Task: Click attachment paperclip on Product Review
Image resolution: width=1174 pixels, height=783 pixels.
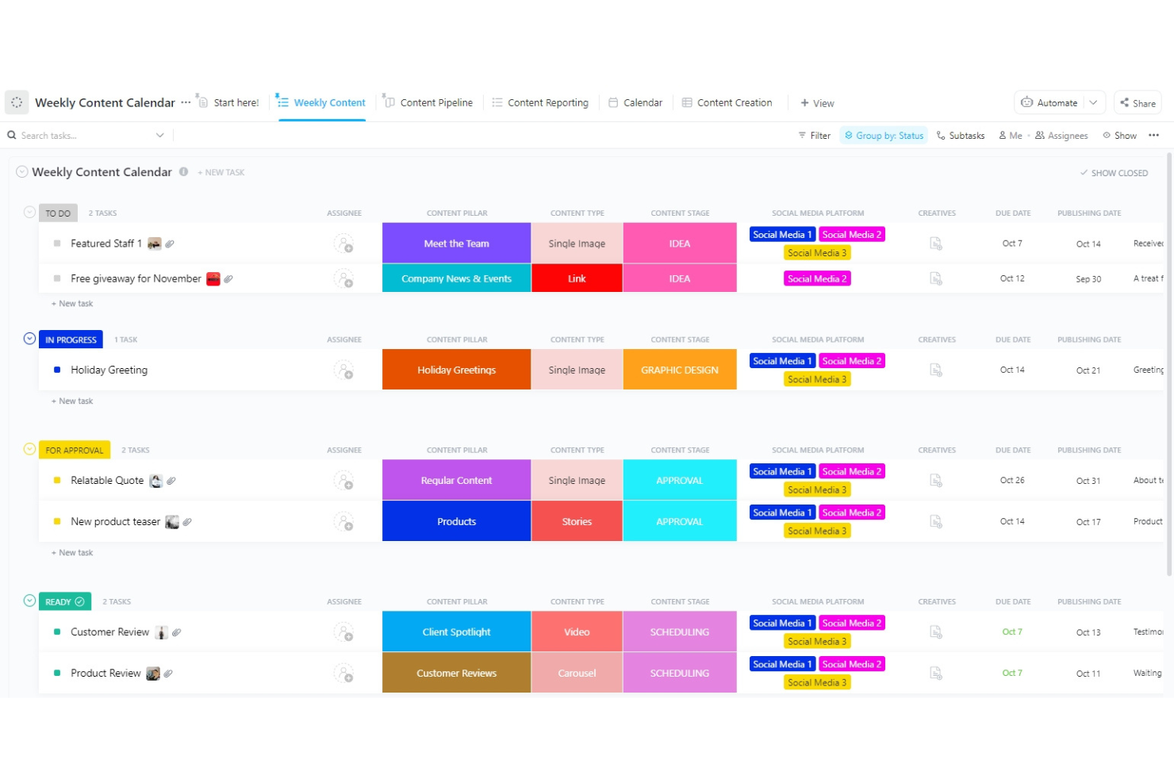Action: click(x=168, y=674)
